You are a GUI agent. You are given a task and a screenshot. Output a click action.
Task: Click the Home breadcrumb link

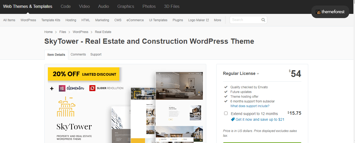tap(48, 32)
